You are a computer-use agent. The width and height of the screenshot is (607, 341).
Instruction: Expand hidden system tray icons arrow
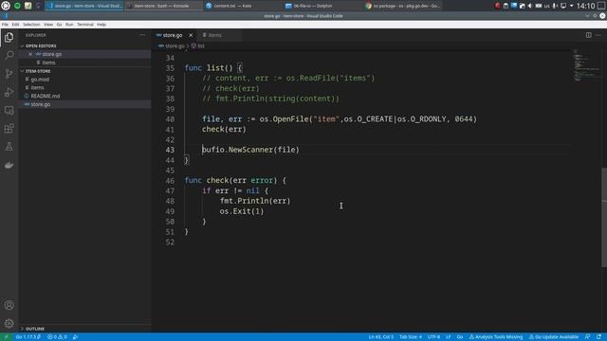(571, 6)
